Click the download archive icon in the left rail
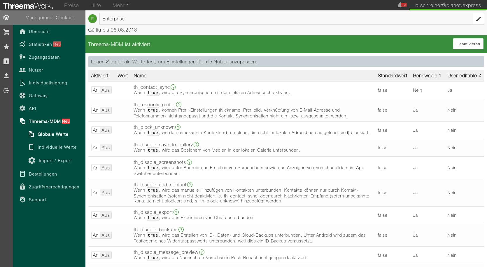This screenshot has height=267, width=487. click(6, 61)
